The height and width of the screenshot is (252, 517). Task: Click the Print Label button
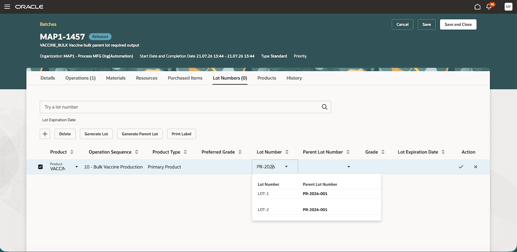(181, 134)
